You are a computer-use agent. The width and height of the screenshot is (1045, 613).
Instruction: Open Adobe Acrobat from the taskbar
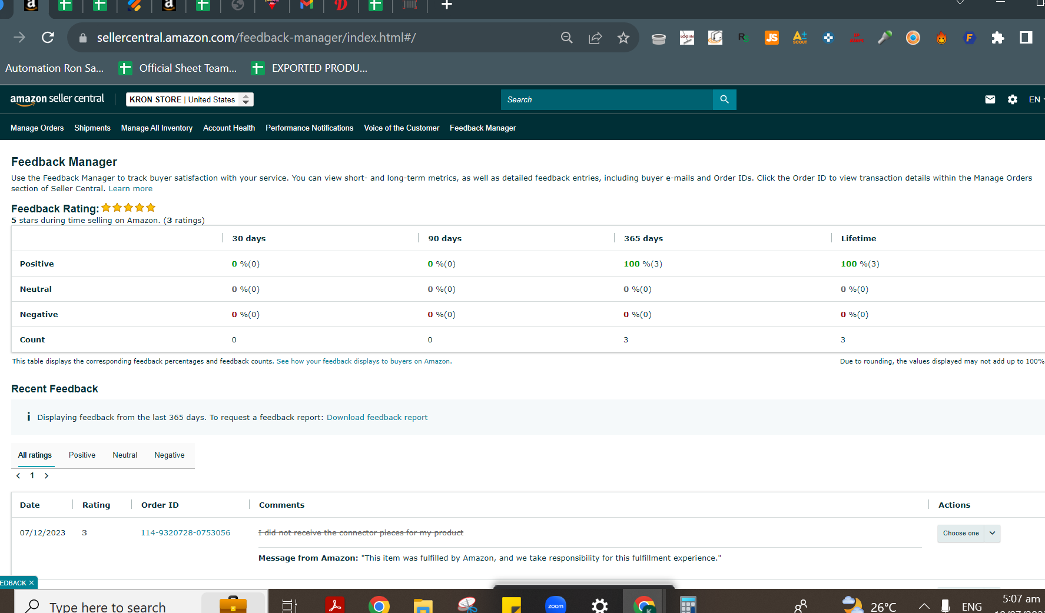click(335, 605)
